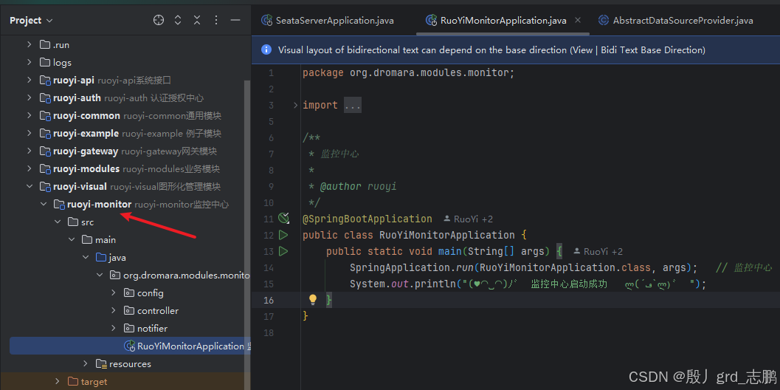Viewport: 780px width, 390px height.
Task: Collapse the ruoyi-visual module
Action: tap(30, 187)
